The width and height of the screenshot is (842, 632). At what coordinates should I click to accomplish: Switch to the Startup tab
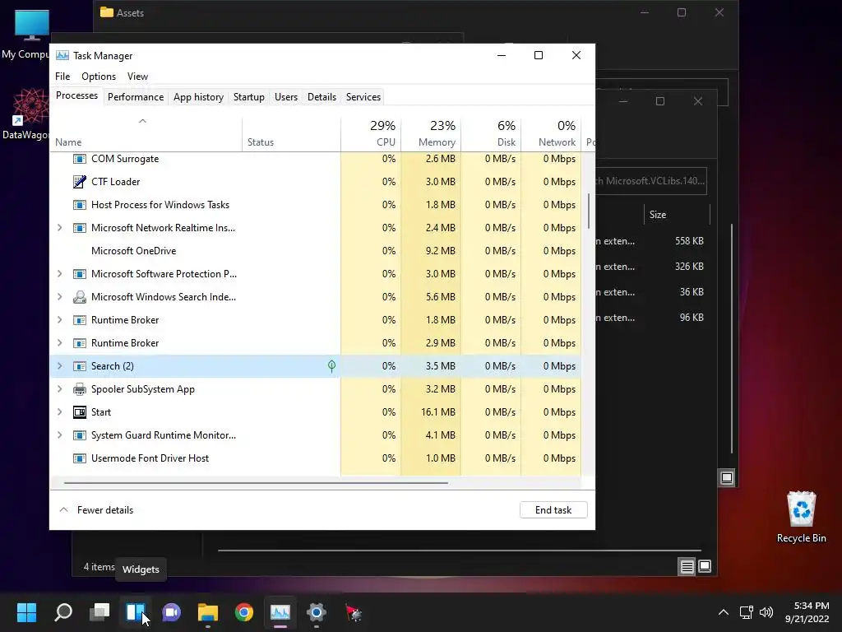248,97
